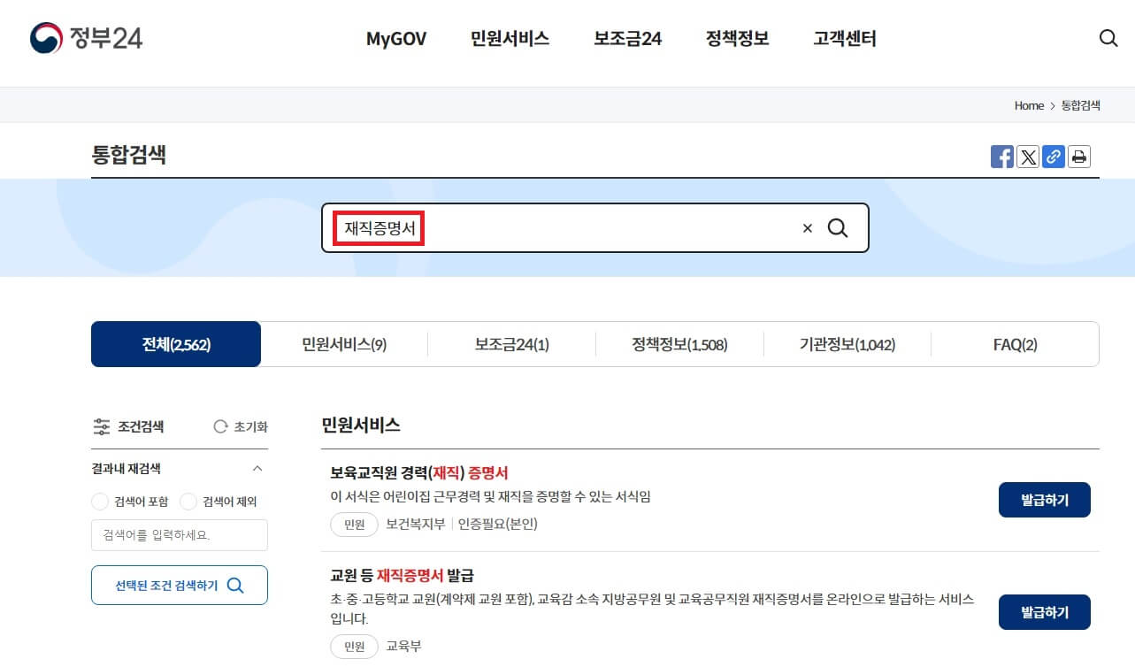Copy the page link with the URL icon
Screen dimensions: 1135x667
click(1053, 157)
